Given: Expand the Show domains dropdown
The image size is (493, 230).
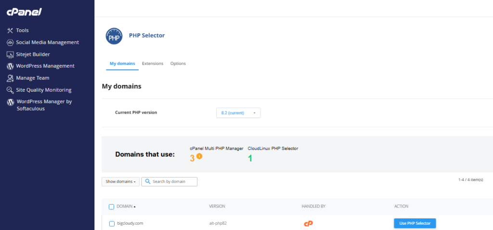Looking at the screenshot, I should pyautogui.click(x=120, y=182).
